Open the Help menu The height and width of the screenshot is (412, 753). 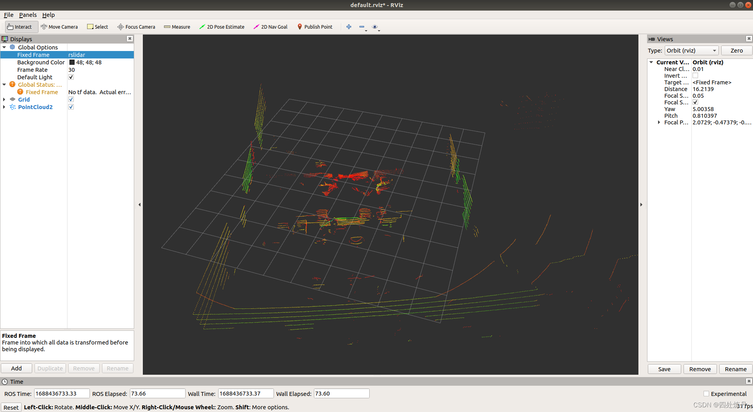coord(48,15)
